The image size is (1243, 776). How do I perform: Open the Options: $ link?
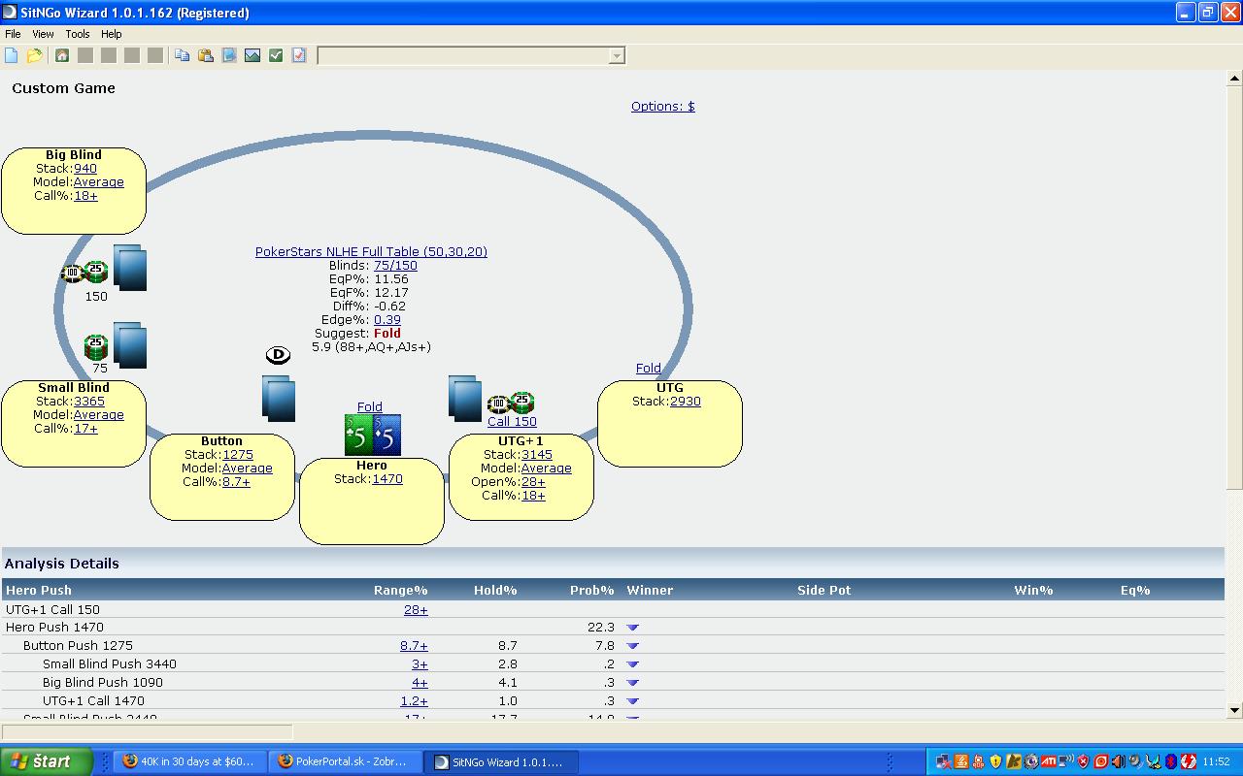pos(663,106)
